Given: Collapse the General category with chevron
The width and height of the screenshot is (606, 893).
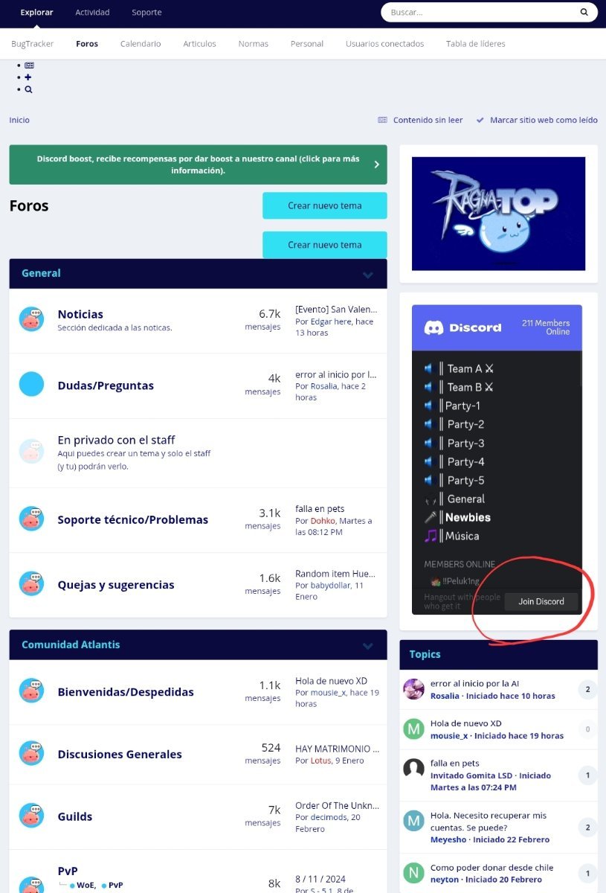Looking at the screenshot, I should coord(367,274).
